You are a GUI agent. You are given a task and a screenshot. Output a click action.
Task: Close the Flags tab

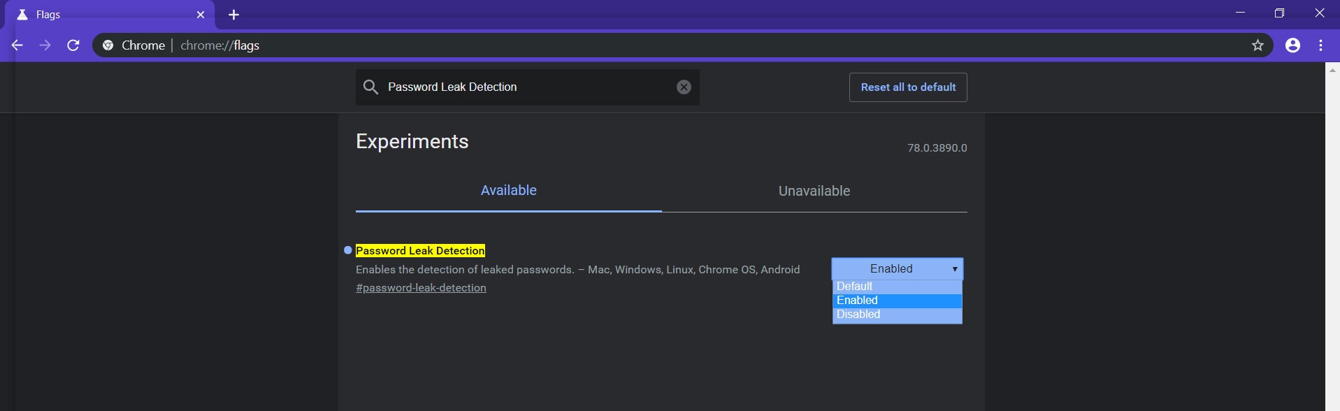pyautogui.click(x=201, y=15)
